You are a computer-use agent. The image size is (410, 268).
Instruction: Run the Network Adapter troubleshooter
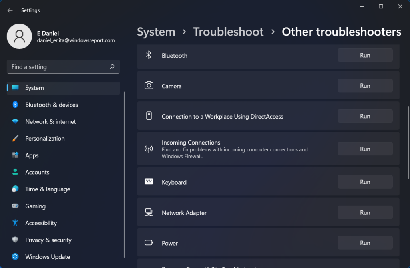[365, 212]
